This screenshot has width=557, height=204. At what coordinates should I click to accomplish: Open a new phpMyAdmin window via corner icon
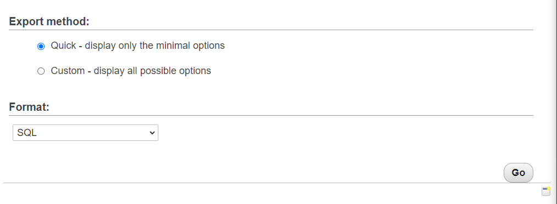click(x=546, y=191)
